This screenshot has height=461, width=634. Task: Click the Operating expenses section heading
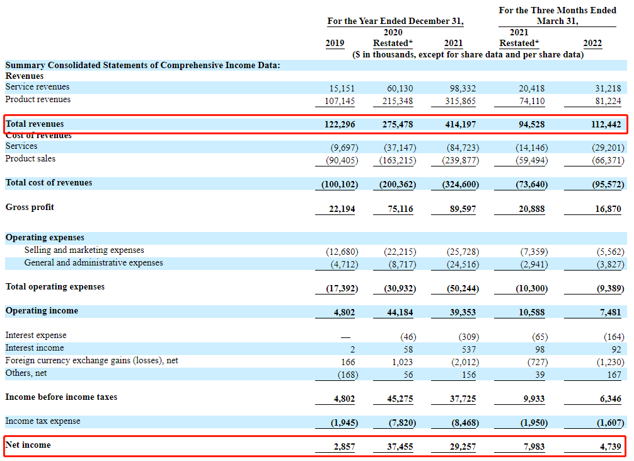45,238
